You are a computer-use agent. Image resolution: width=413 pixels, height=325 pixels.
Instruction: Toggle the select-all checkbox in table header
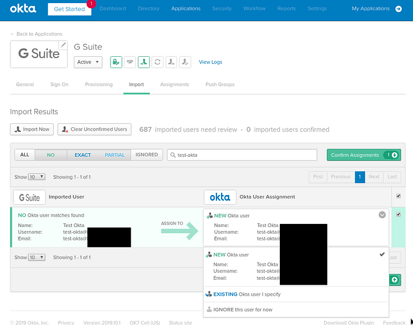coord(398,196)
